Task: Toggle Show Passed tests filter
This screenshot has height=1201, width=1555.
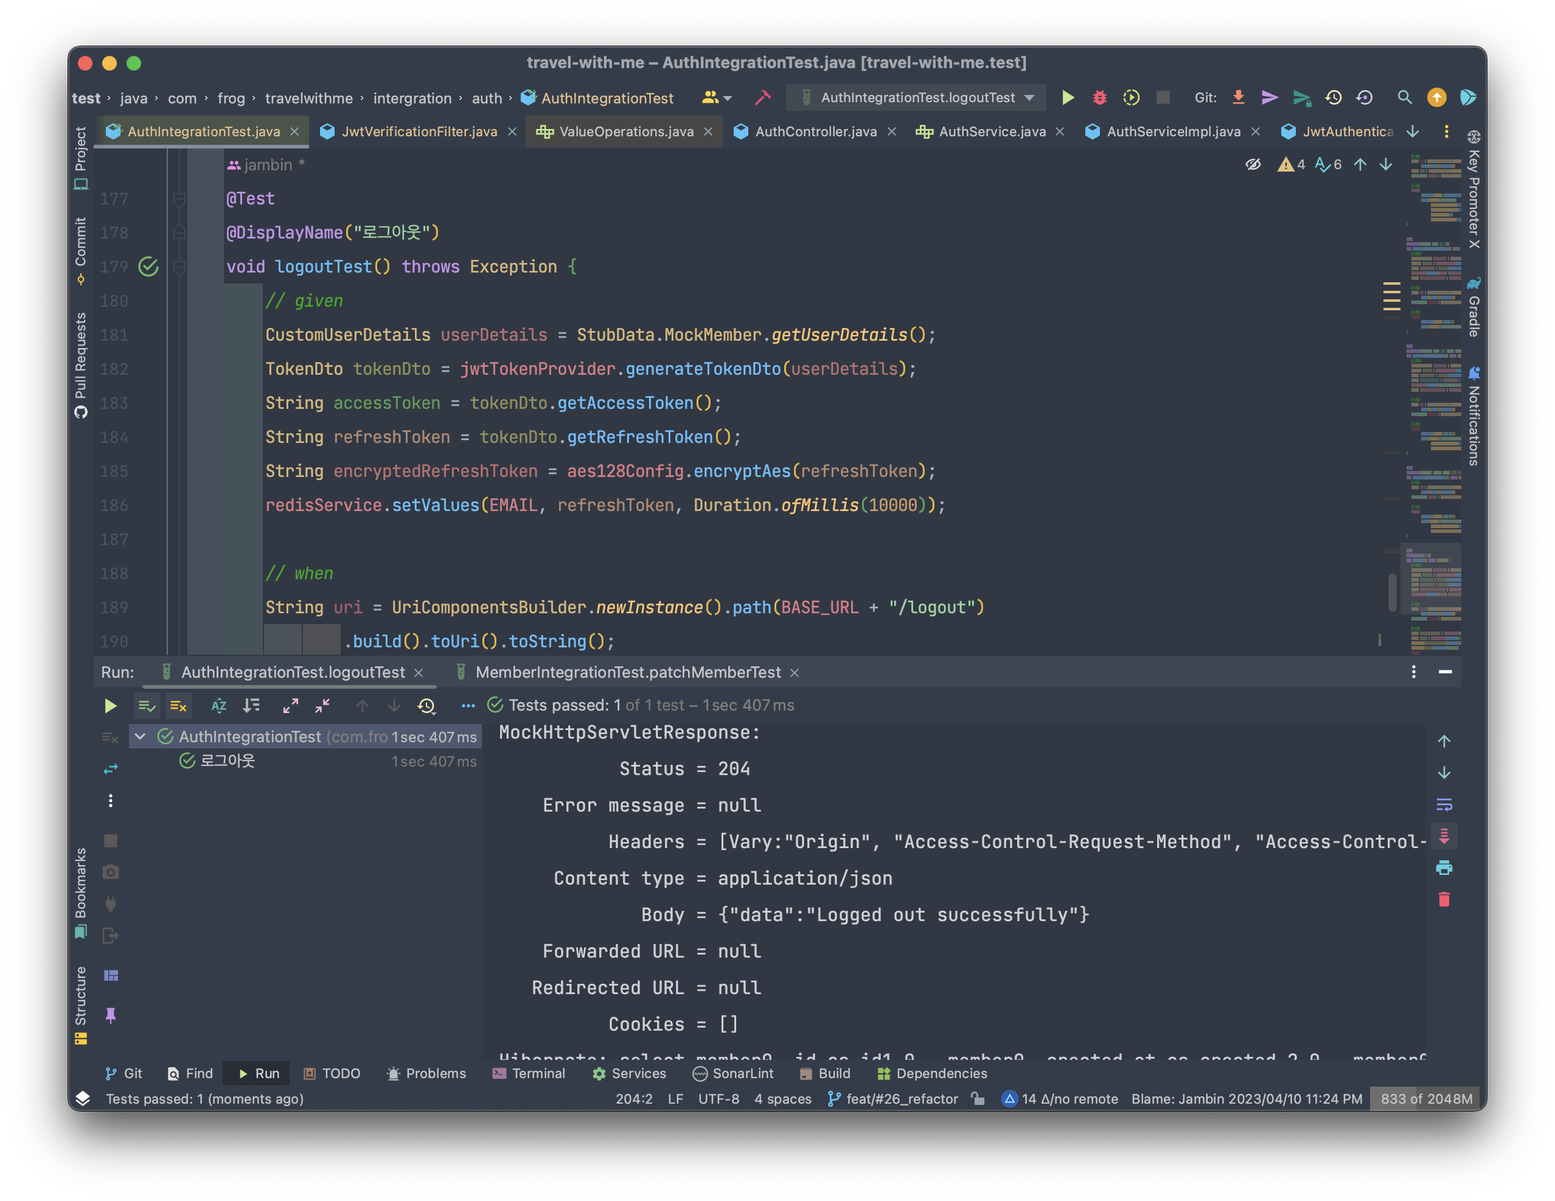Action: coord(147,706)
